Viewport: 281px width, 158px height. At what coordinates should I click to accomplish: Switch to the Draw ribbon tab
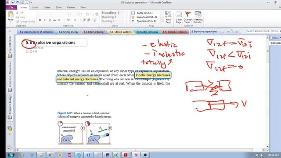tap(58, 7)
